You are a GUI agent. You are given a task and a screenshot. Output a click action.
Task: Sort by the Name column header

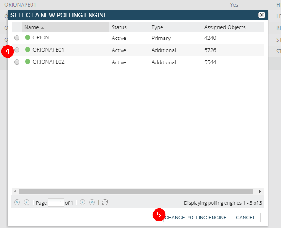65,27
